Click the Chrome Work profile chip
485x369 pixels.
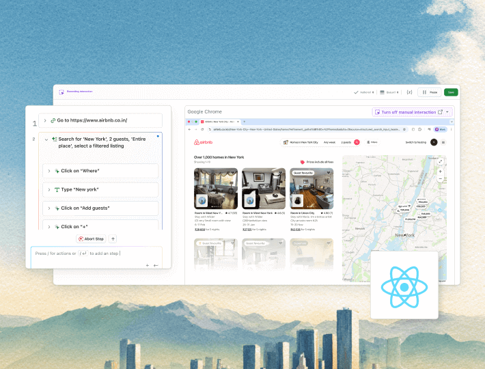point(441,130)
